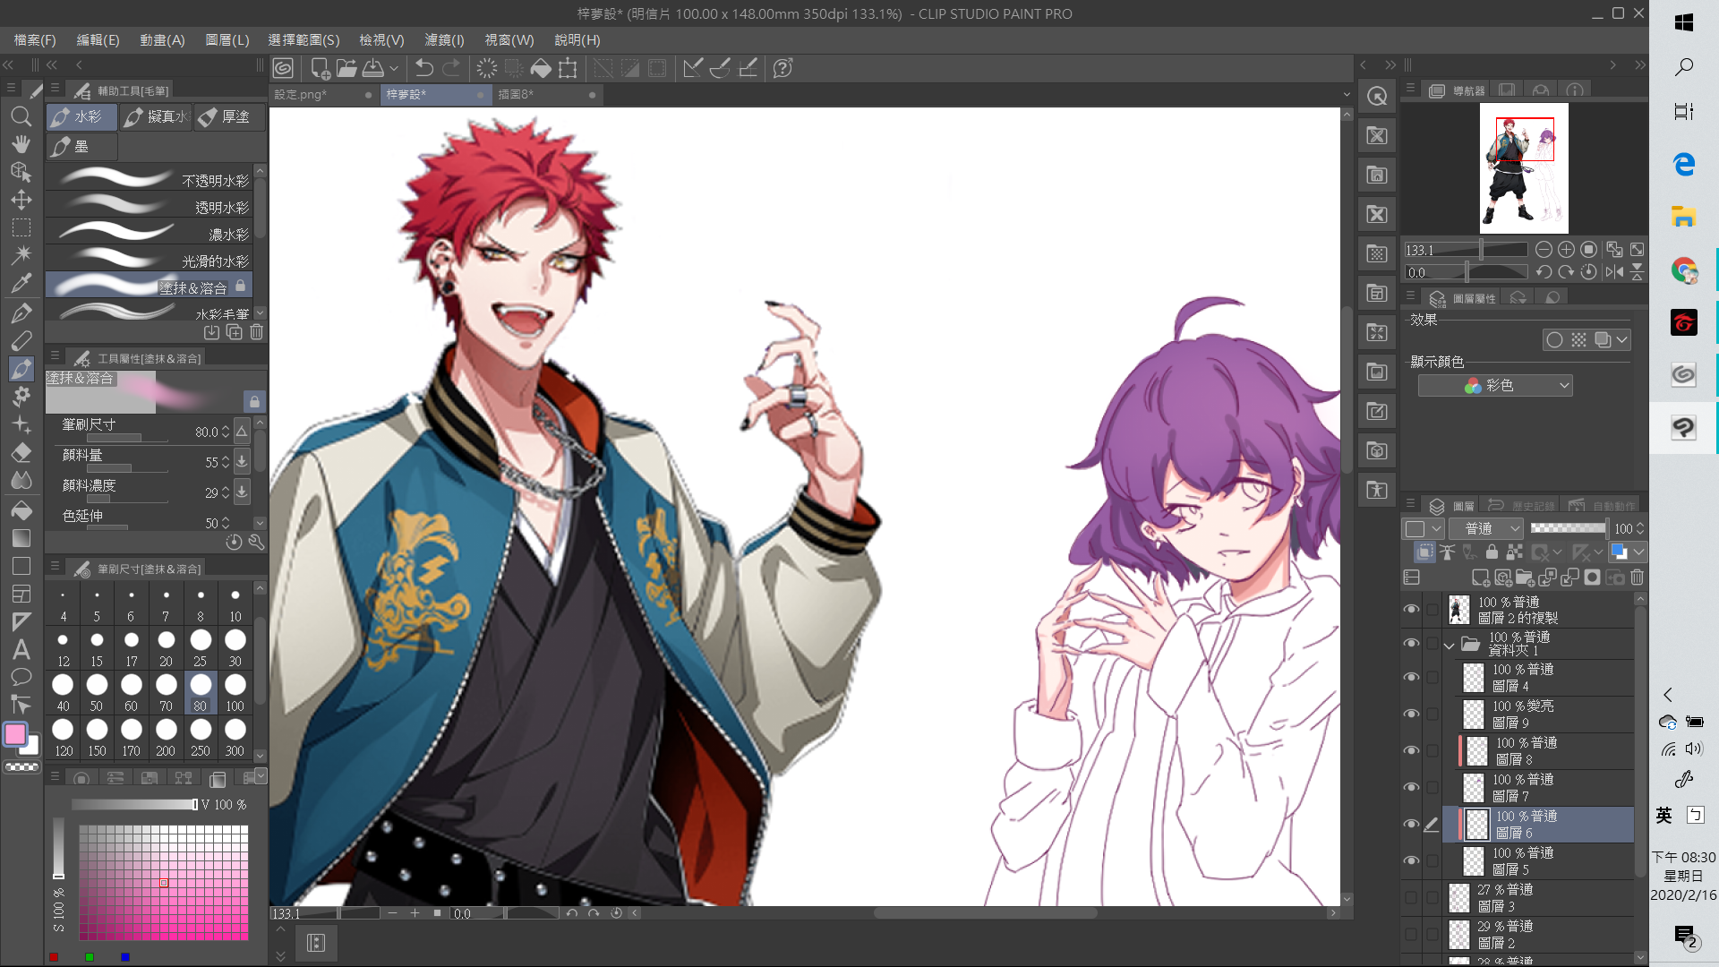Select the Fill bucket tool
This screenshot has height=967, width=1719.
pos(21,509)
